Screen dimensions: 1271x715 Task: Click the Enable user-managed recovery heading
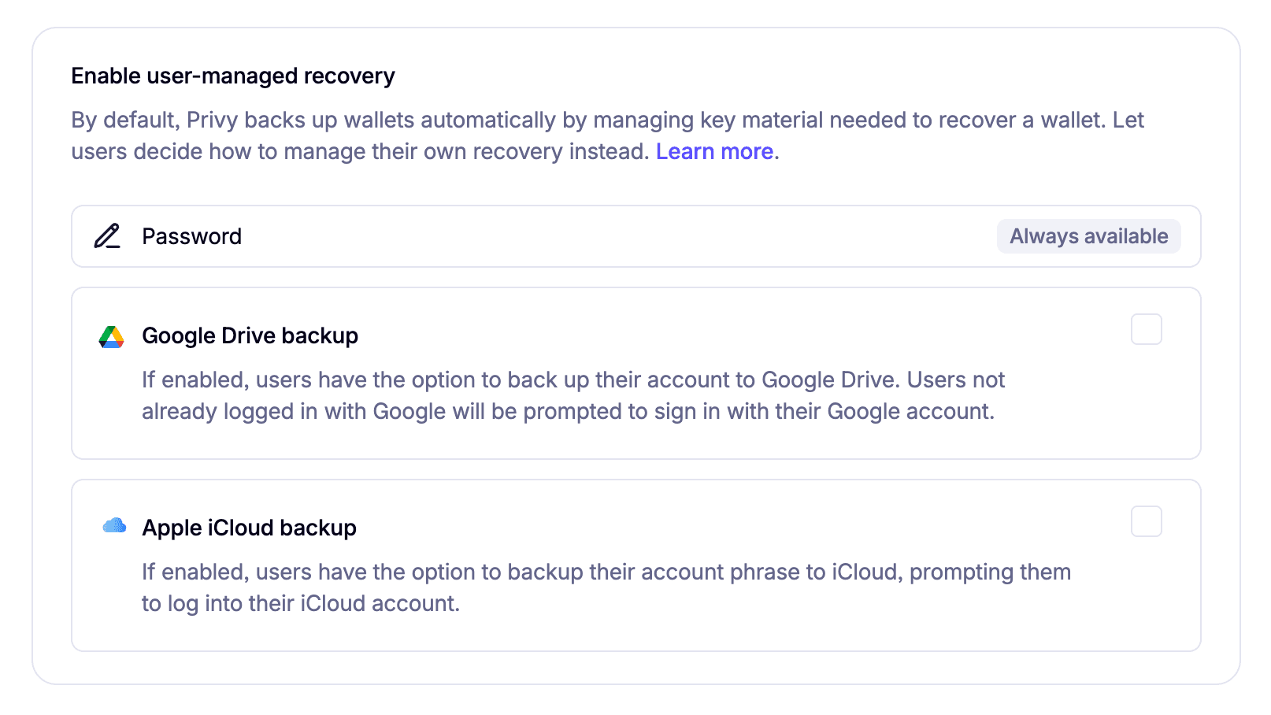(233, 76)
